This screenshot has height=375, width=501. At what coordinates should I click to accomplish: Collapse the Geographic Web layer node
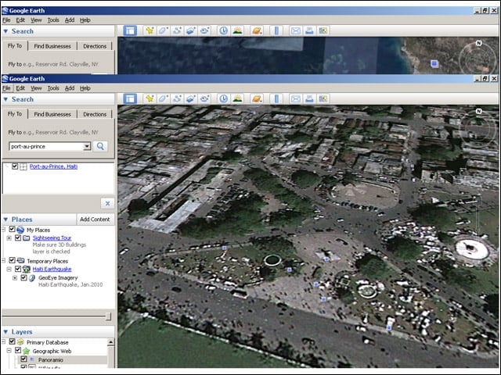point(9,351)
